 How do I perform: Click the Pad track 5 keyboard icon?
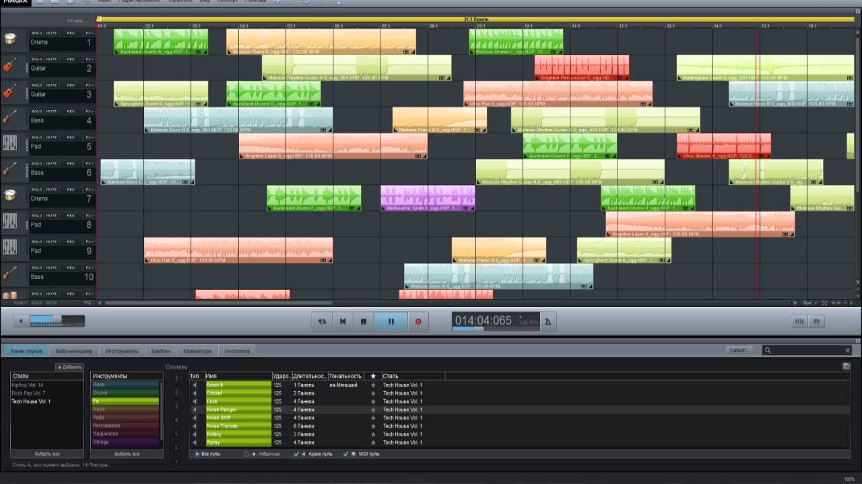pos(9,144)
